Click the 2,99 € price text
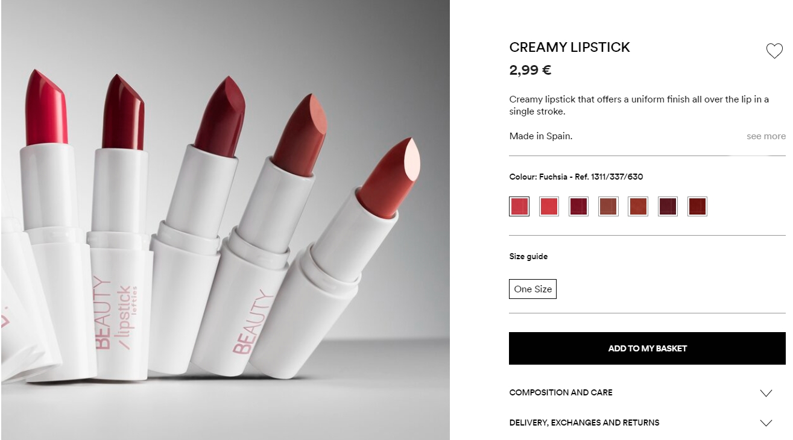The width and height of the screenshot is (793, 440). pyautogui.click(x=530, y=70)
